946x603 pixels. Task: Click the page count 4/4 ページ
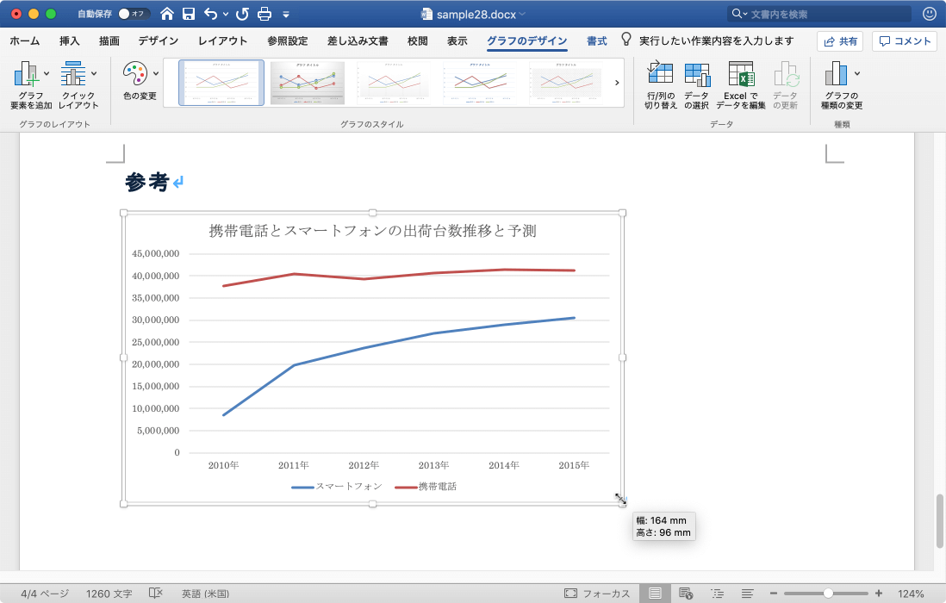45,594
